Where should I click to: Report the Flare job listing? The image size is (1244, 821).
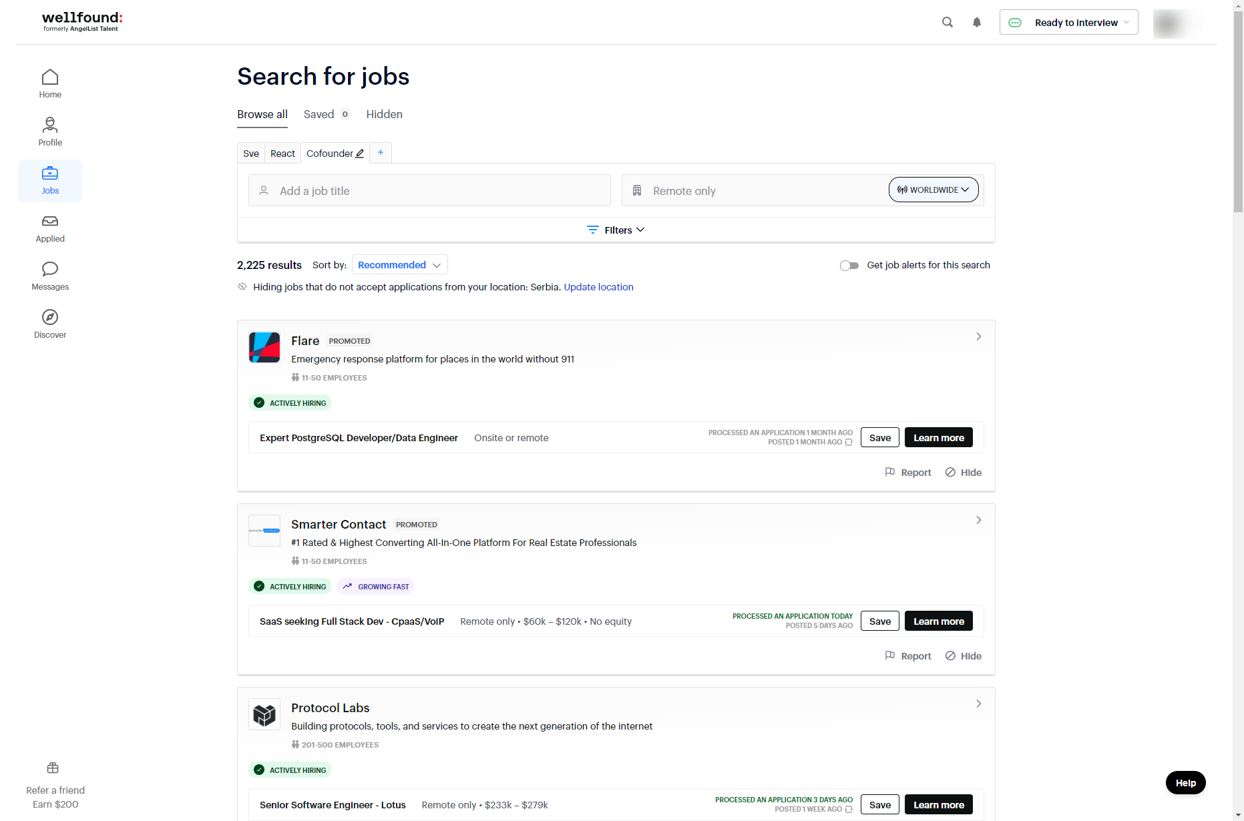pos(908,473)
